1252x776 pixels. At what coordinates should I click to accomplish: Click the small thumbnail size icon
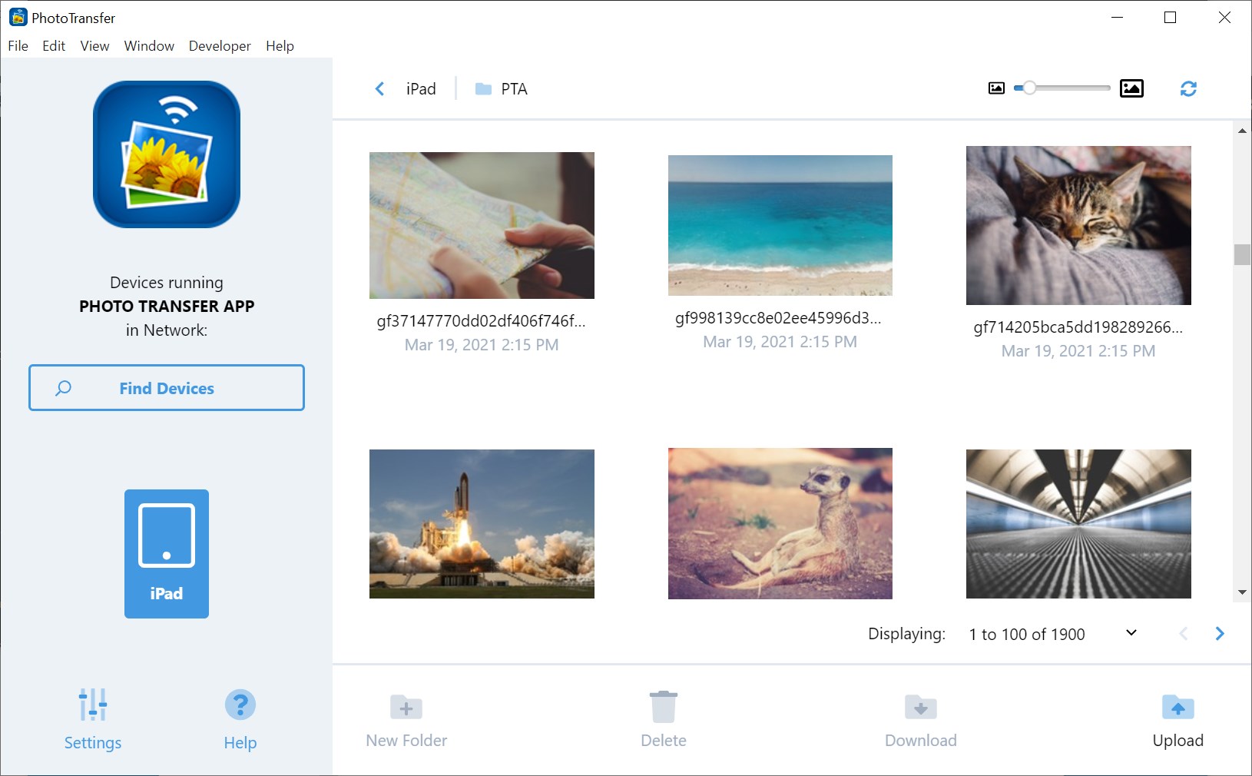995,88
